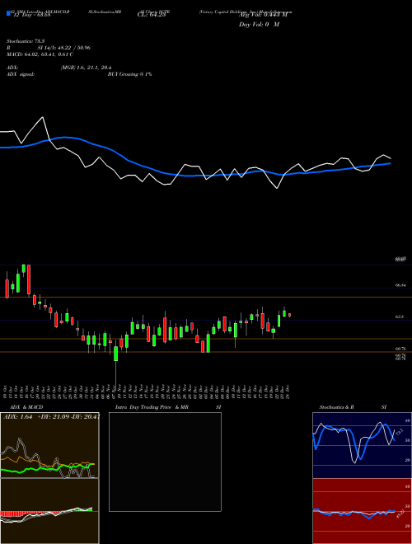412x544 pixels.
Task: Click the 'Intra Day Trading Price & MR' title
Action: 152,407
